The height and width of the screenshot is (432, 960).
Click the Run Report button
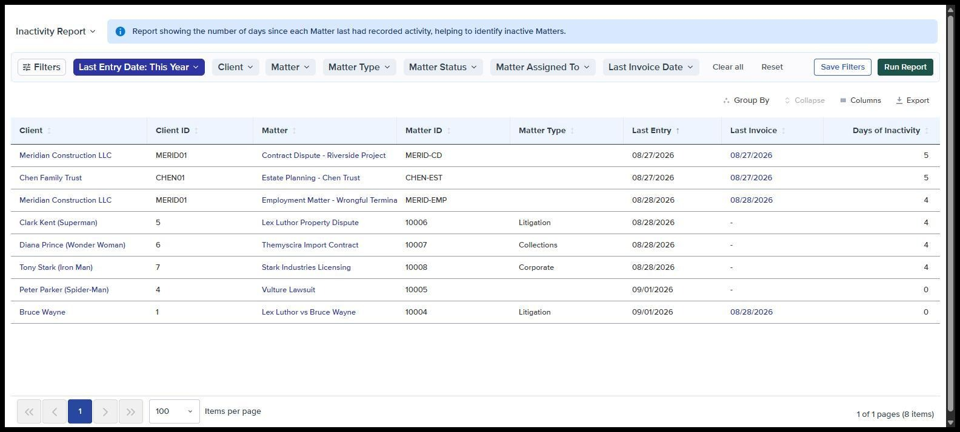coord(905,67)
